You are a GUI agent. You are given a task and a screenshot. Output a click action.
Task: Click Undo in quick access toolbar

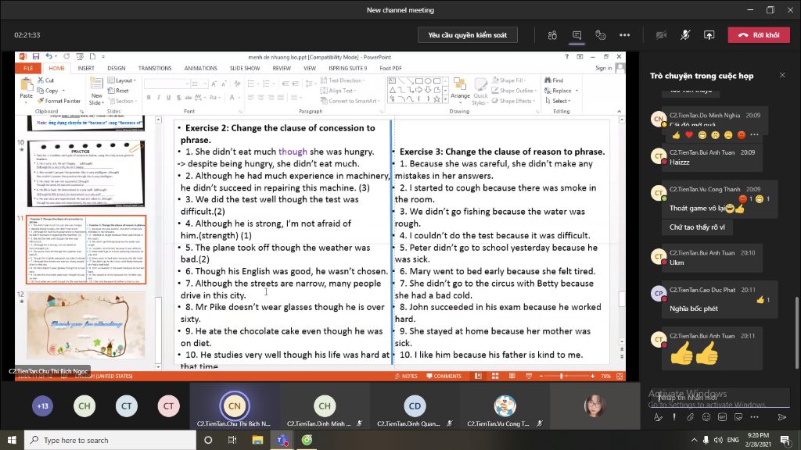click(x=48, y=56)
